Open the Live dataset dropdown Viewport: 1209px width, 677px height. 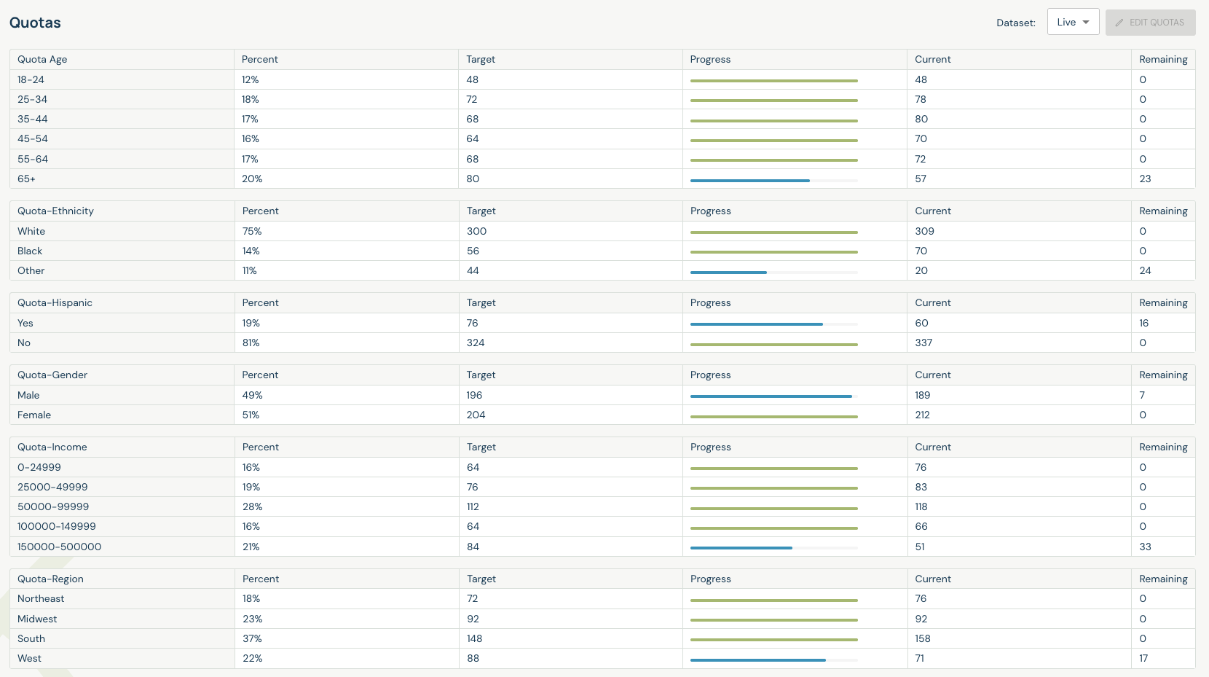point(1073,22)
